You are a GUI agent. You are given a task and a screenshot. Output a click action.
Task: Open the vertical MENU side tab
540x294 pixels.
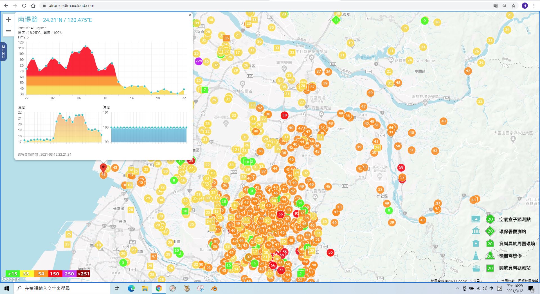(3, 52)
